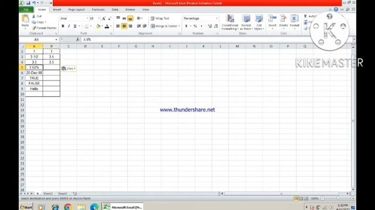Apply comma style number format
Image resolution: width=375 pixels, height=210 pixels.
coord(202,26)
